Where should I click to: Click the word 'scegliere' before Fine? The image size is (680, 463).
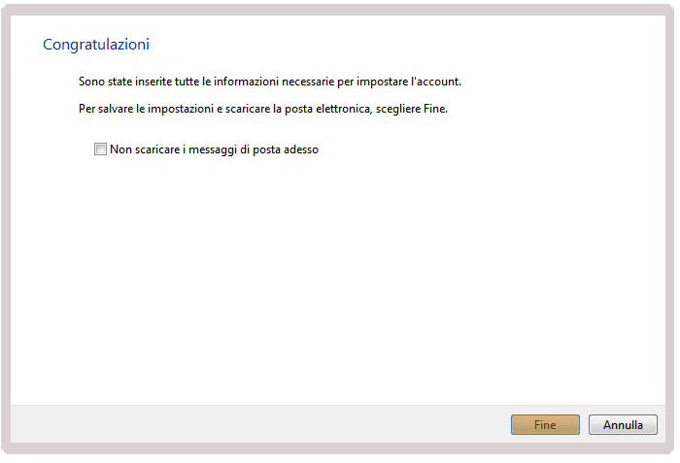pyautogui.click(x=398, y=109)
